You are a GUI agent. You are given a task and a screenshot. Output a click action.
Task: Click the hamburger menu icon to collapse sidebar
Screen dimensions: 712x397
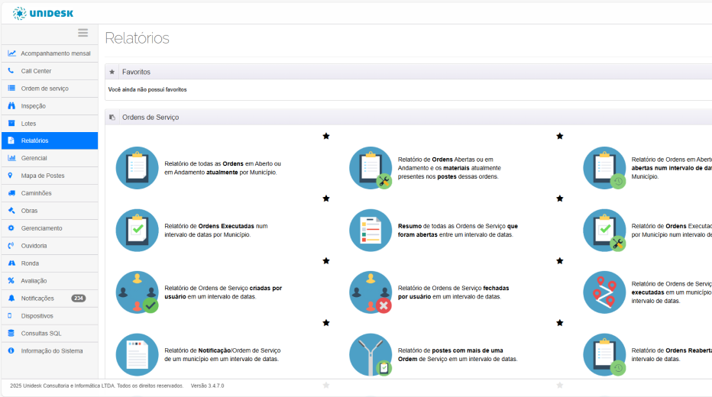(x=83, y=33)
